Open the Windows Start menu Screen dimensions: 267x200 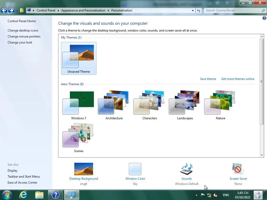(x=7, y=195)
